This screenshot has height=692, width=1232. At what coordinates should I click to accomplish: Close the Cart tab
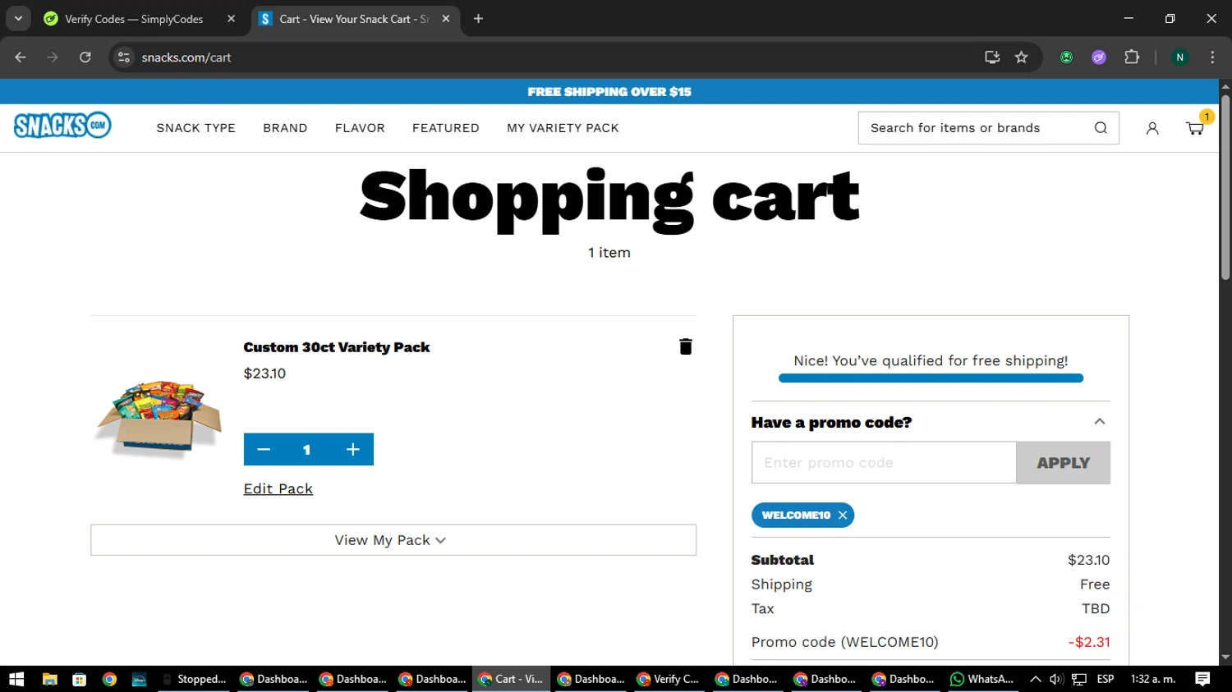pos(446,18)
